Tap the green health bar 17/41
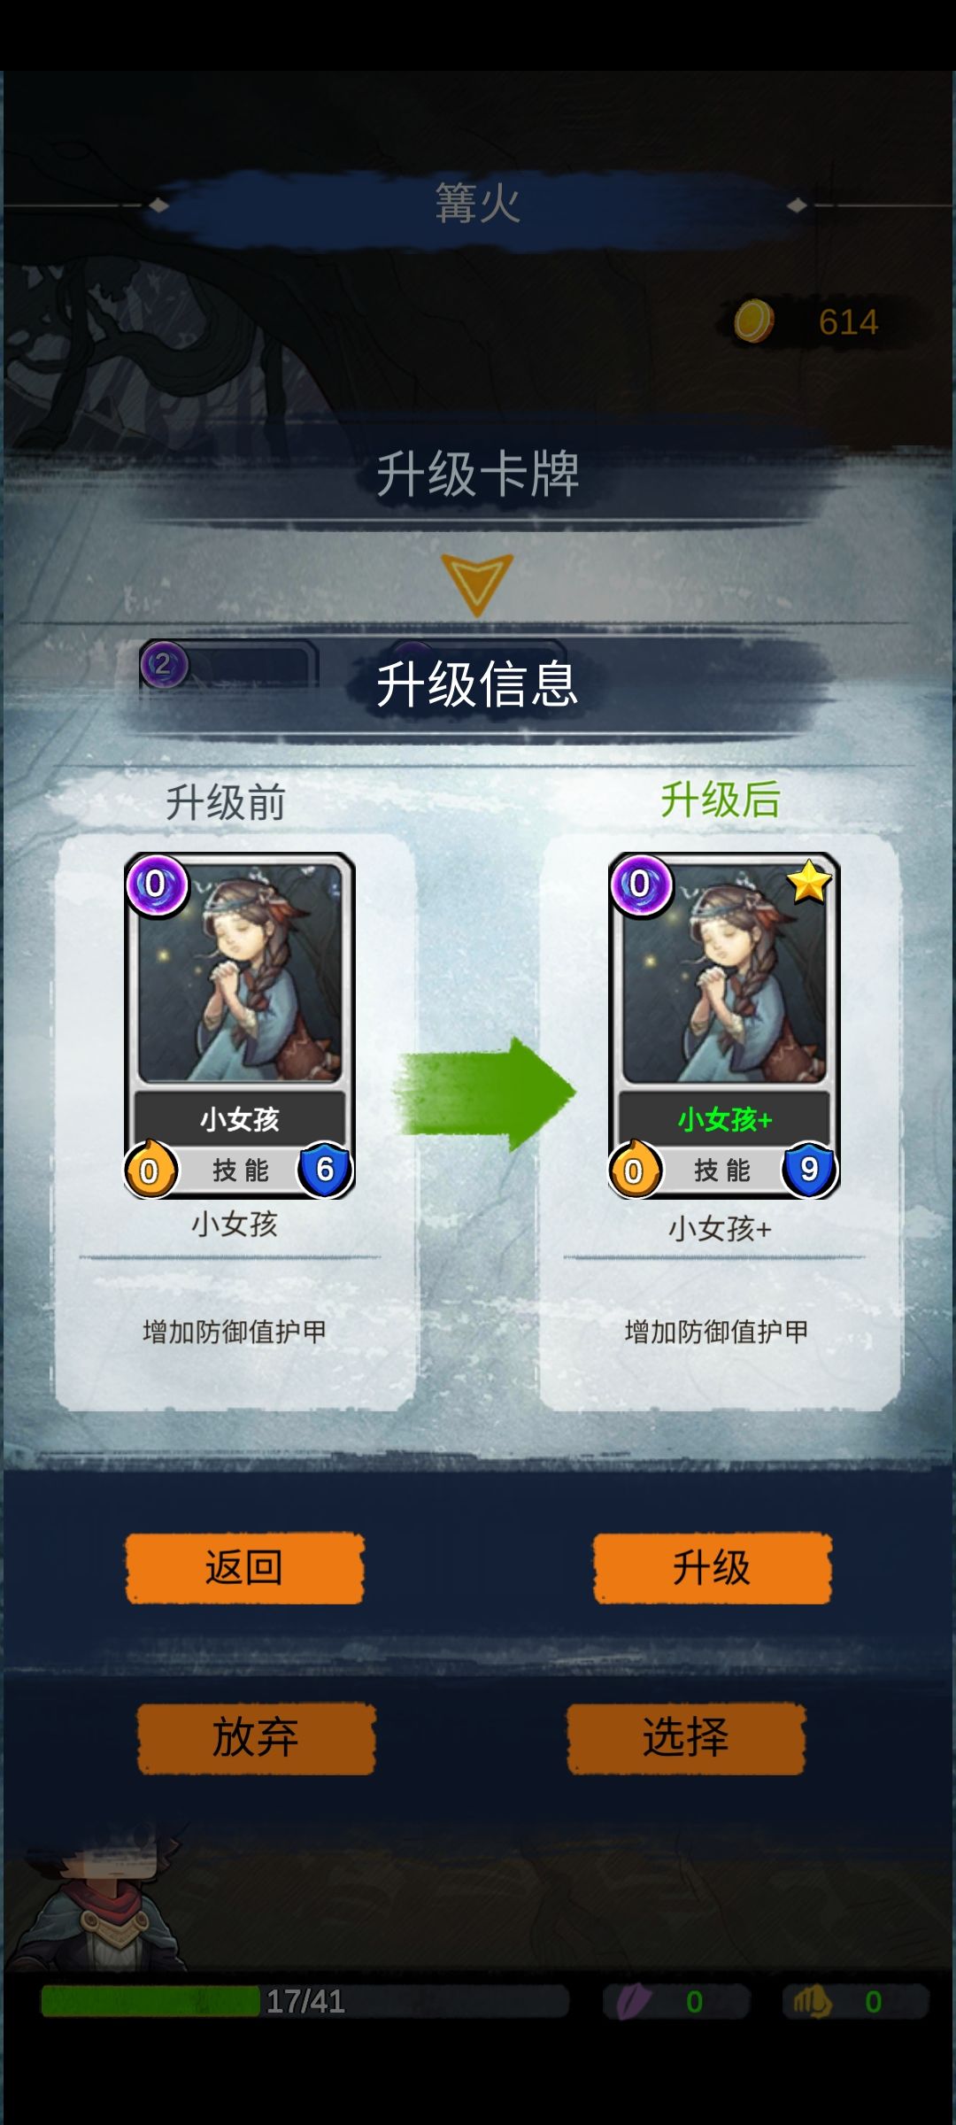The image size is (956, 2125). pyautogui.click(x=305, y=2001)
